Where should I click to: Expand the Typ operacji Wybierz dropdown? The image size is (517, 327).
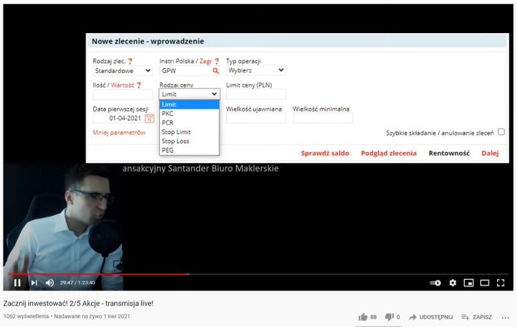[x=256, y=70]
